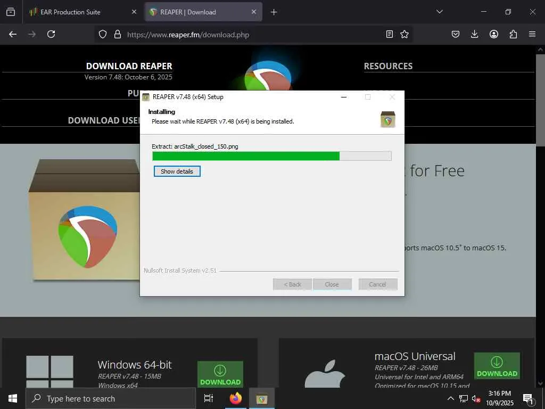Click the Windows logo on download card
Viewport: 545px width, 409px height.
coord(49,371)
